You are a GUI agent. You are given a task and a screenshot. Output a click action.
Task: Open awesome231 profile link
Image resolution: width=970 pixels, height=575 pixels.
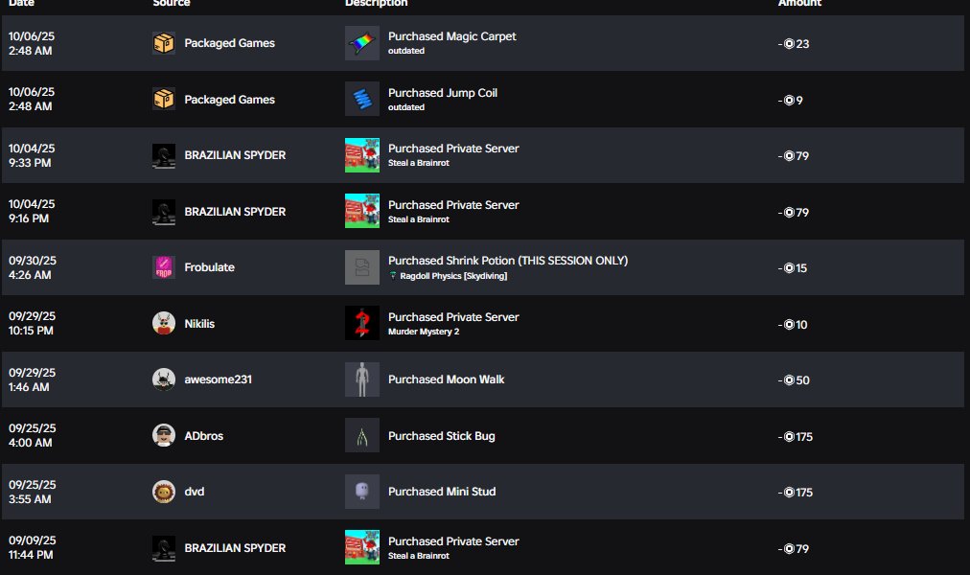[218, 379]
